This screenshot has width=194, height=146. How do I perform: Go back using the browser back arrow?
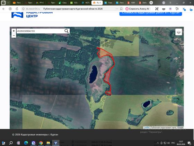(x=3, y=9)
